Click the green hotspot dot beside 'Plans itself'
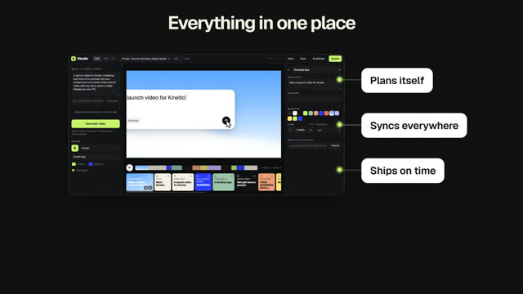 (340, 80)
